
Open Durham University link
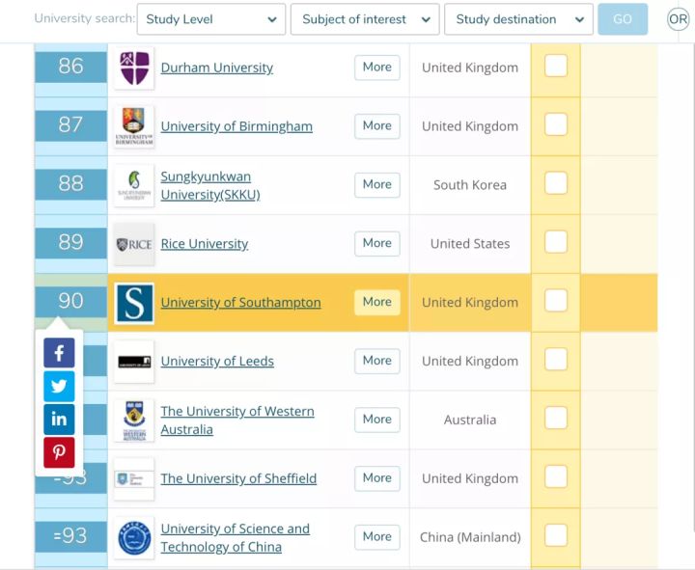pos(217,68)
